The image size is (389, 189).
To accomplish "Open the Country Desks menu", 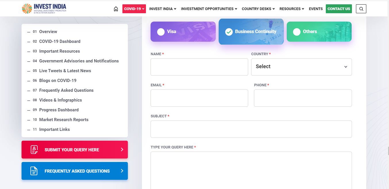I will pyautogui.click(x=258, y=9).
